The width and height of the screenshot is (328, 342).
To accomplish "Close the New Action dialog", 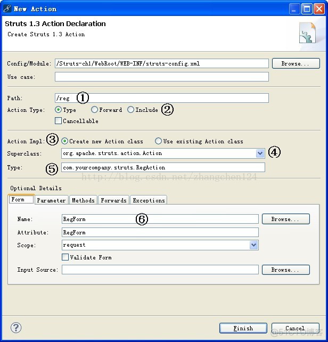I will pyautogui.click(x=319, y=9).
